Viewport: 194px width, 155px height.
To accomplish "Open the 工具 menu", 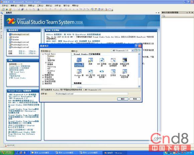I will coord(40,6).
